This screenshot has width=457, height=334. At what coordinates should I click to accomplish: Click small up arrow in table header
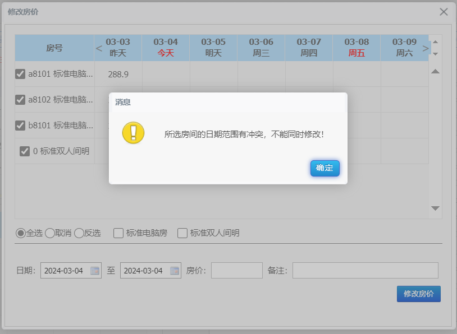[436, 42]
